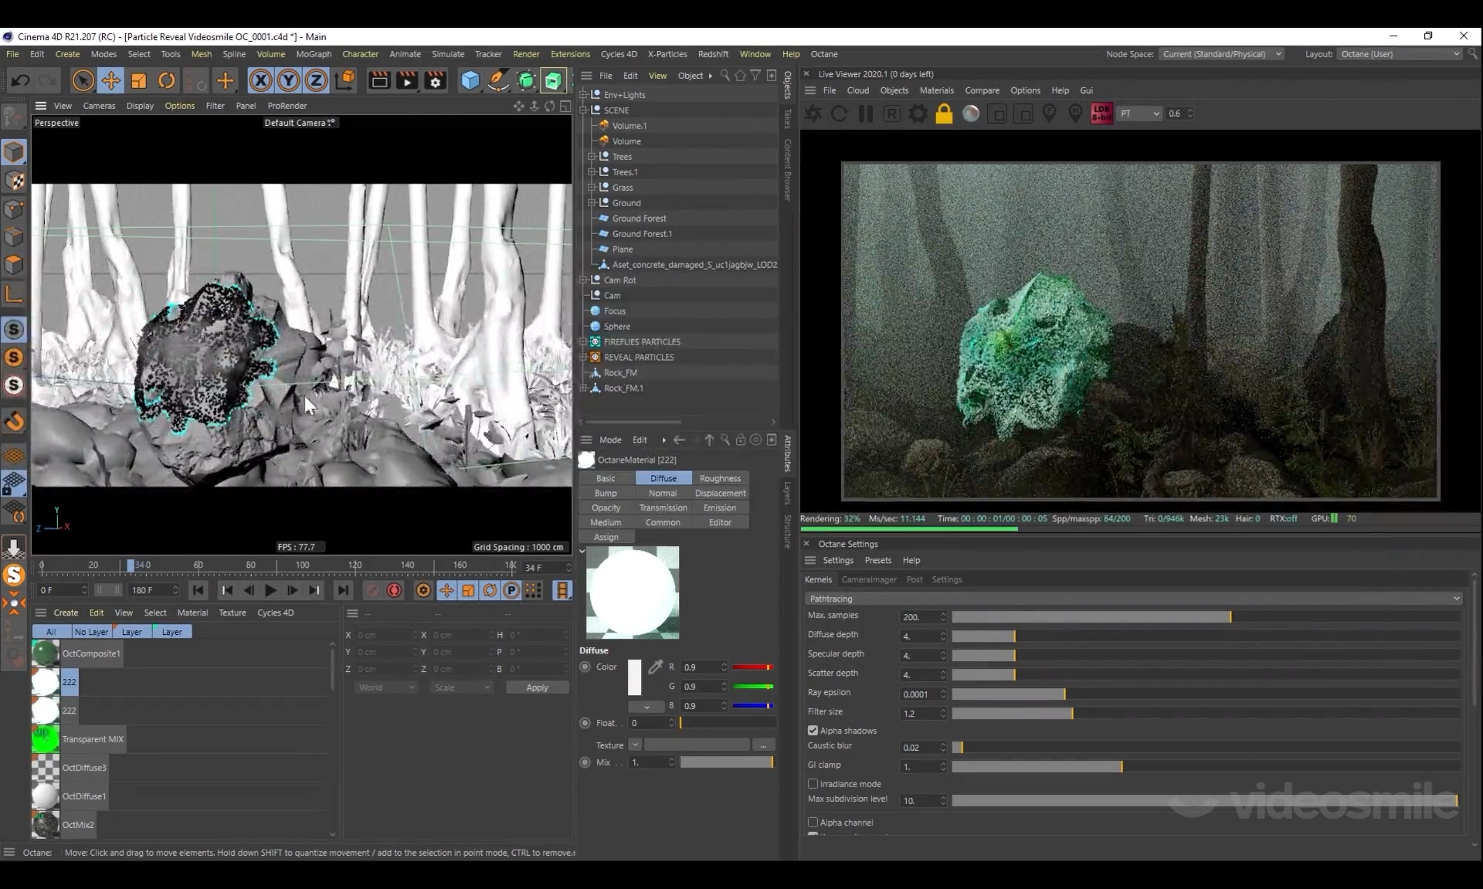The width and height of the screenshot is (1483, 889).
Task: Enable the Alpha channel checkbox
Action: [x=813, y=823]
